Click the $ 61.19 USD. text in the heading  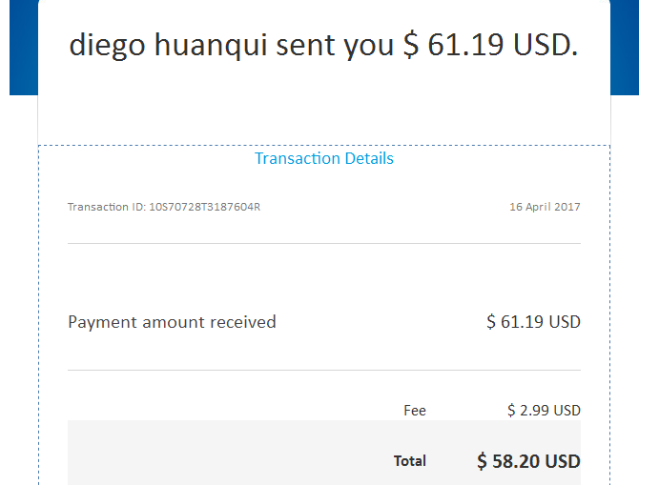click(490, 45)
